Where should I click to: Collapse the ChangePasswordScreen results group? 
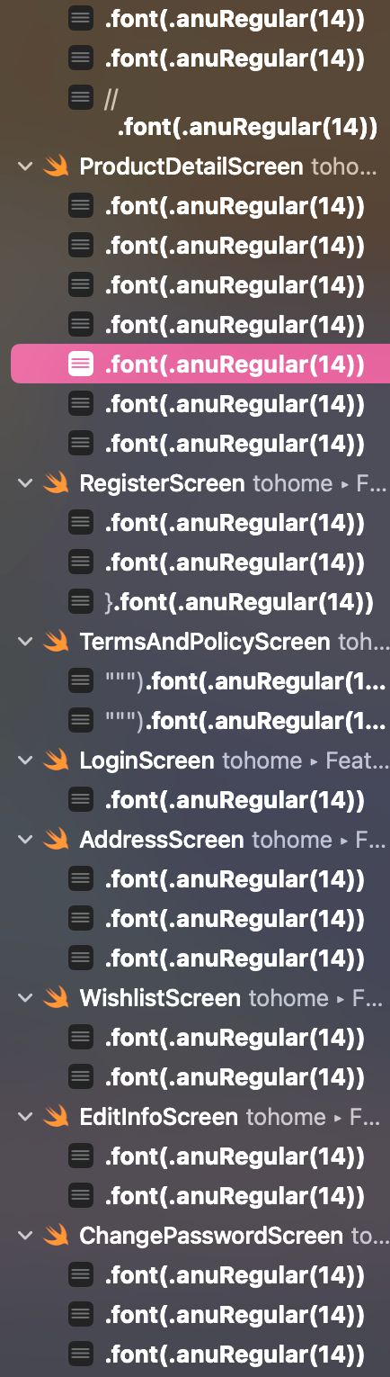25,1236
